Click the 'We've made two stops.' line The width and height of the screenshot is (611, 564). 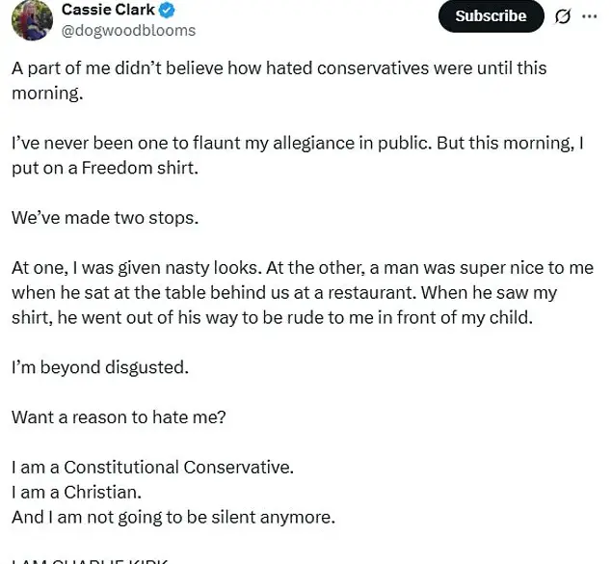pos(104,217)
